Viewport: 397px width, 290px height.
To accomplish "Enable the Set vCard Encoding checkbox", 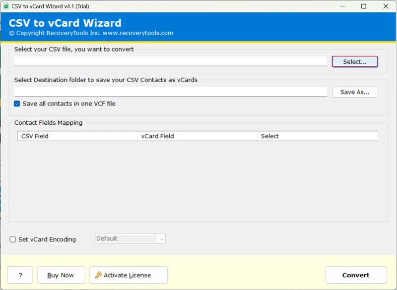I will coord(13,240).
